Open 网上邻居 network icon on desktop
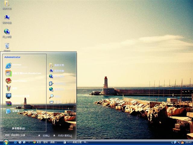 coord(7,32)
